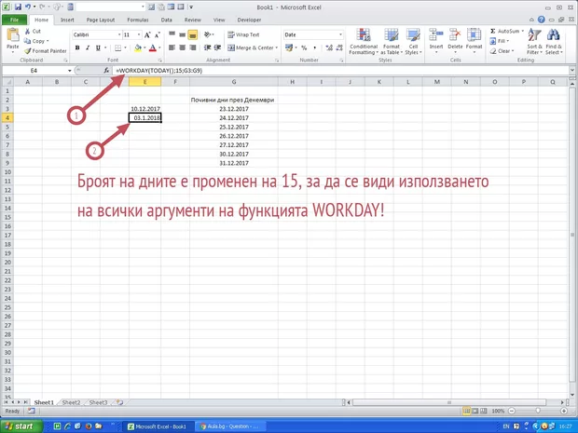The height and width of the screenshot is (433, 578).
Task: Click Increase Decimal icon
Action: 329,47
